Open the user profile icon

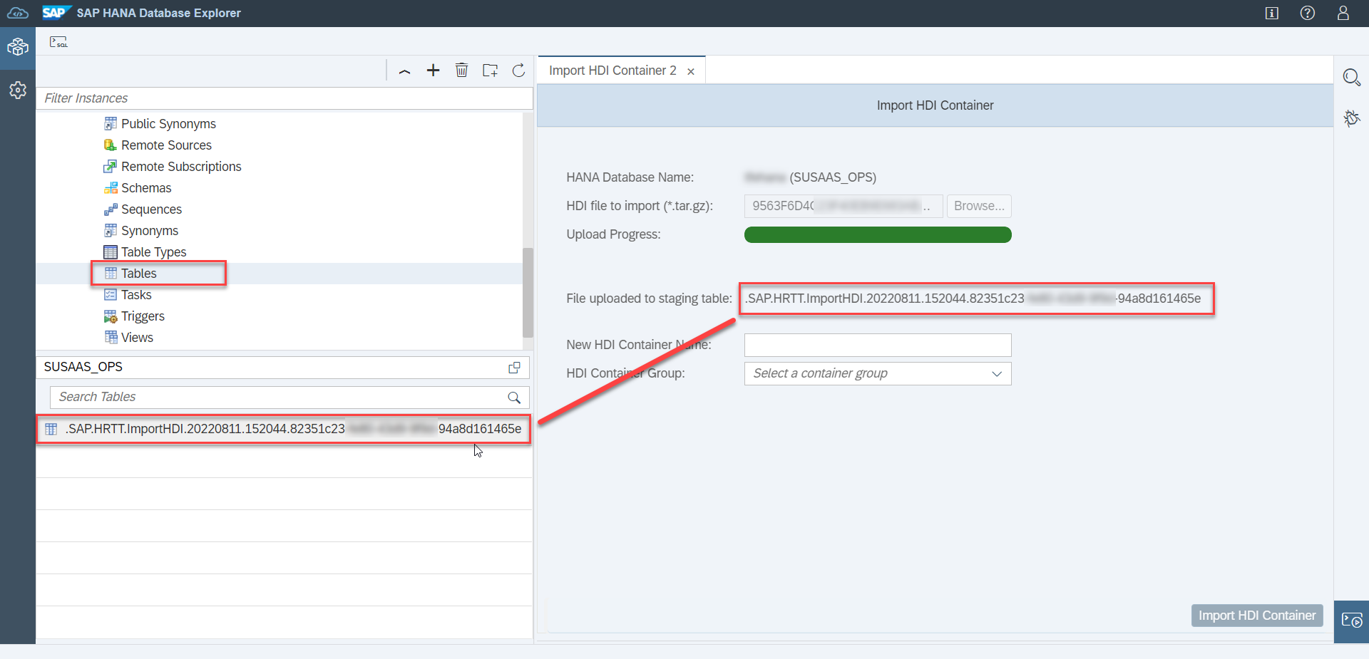[1343, 13]
